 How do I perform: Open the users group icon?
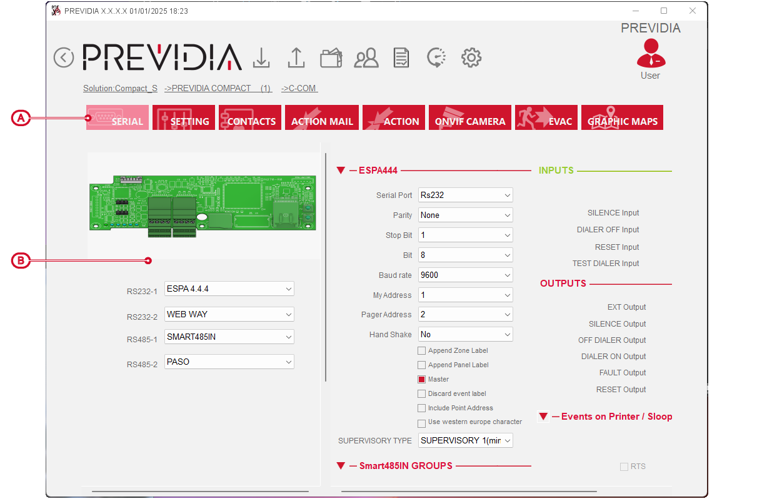click(x=366, y=58)
